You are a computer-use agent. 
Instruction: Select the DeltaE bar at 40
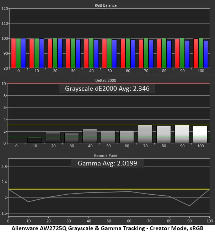90,136
